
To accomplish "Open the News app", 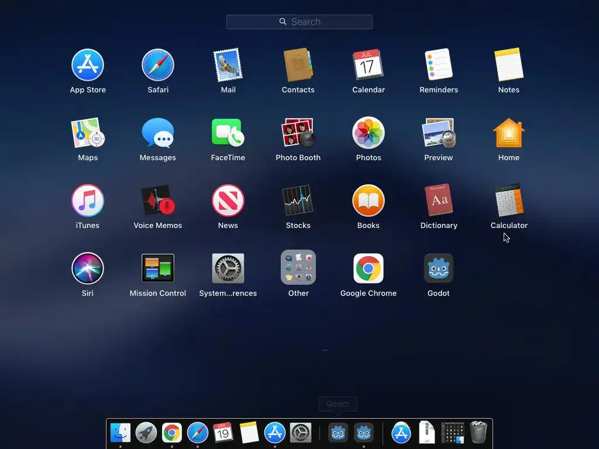I will 228,201.
